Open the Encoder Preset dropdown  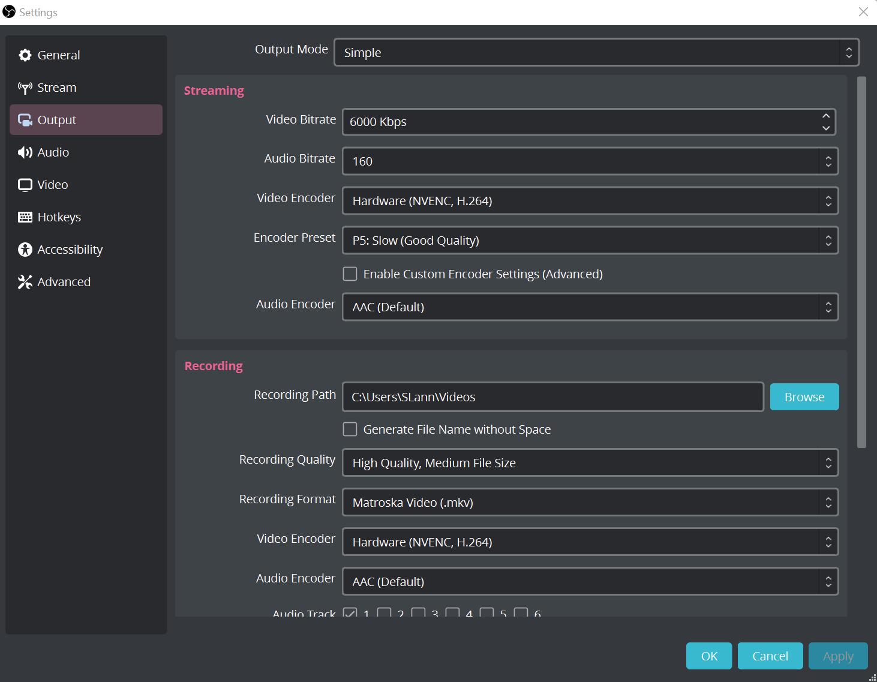click(590, 241)
